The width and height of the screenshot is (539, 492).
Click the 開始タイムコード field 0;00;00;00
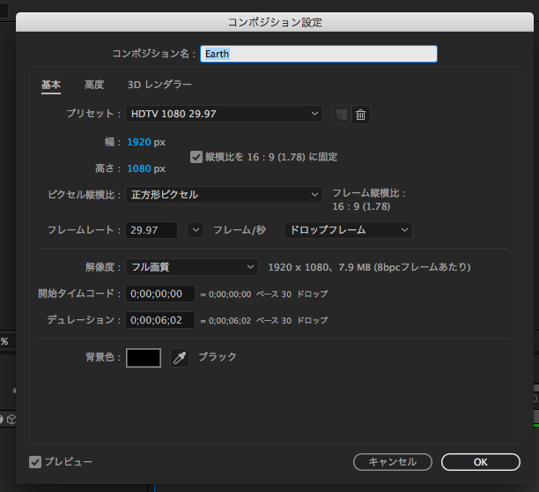click(x=160, y=294)
